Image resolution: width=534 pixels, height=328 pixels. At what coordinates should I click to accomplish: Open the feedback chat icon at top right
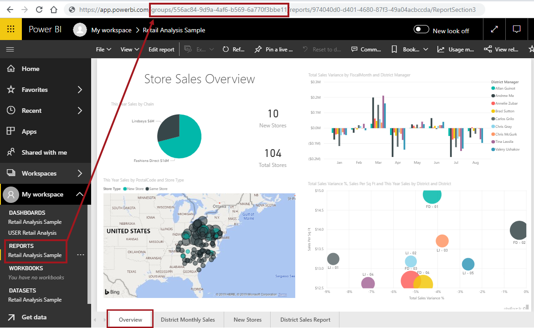coord(517,29)
